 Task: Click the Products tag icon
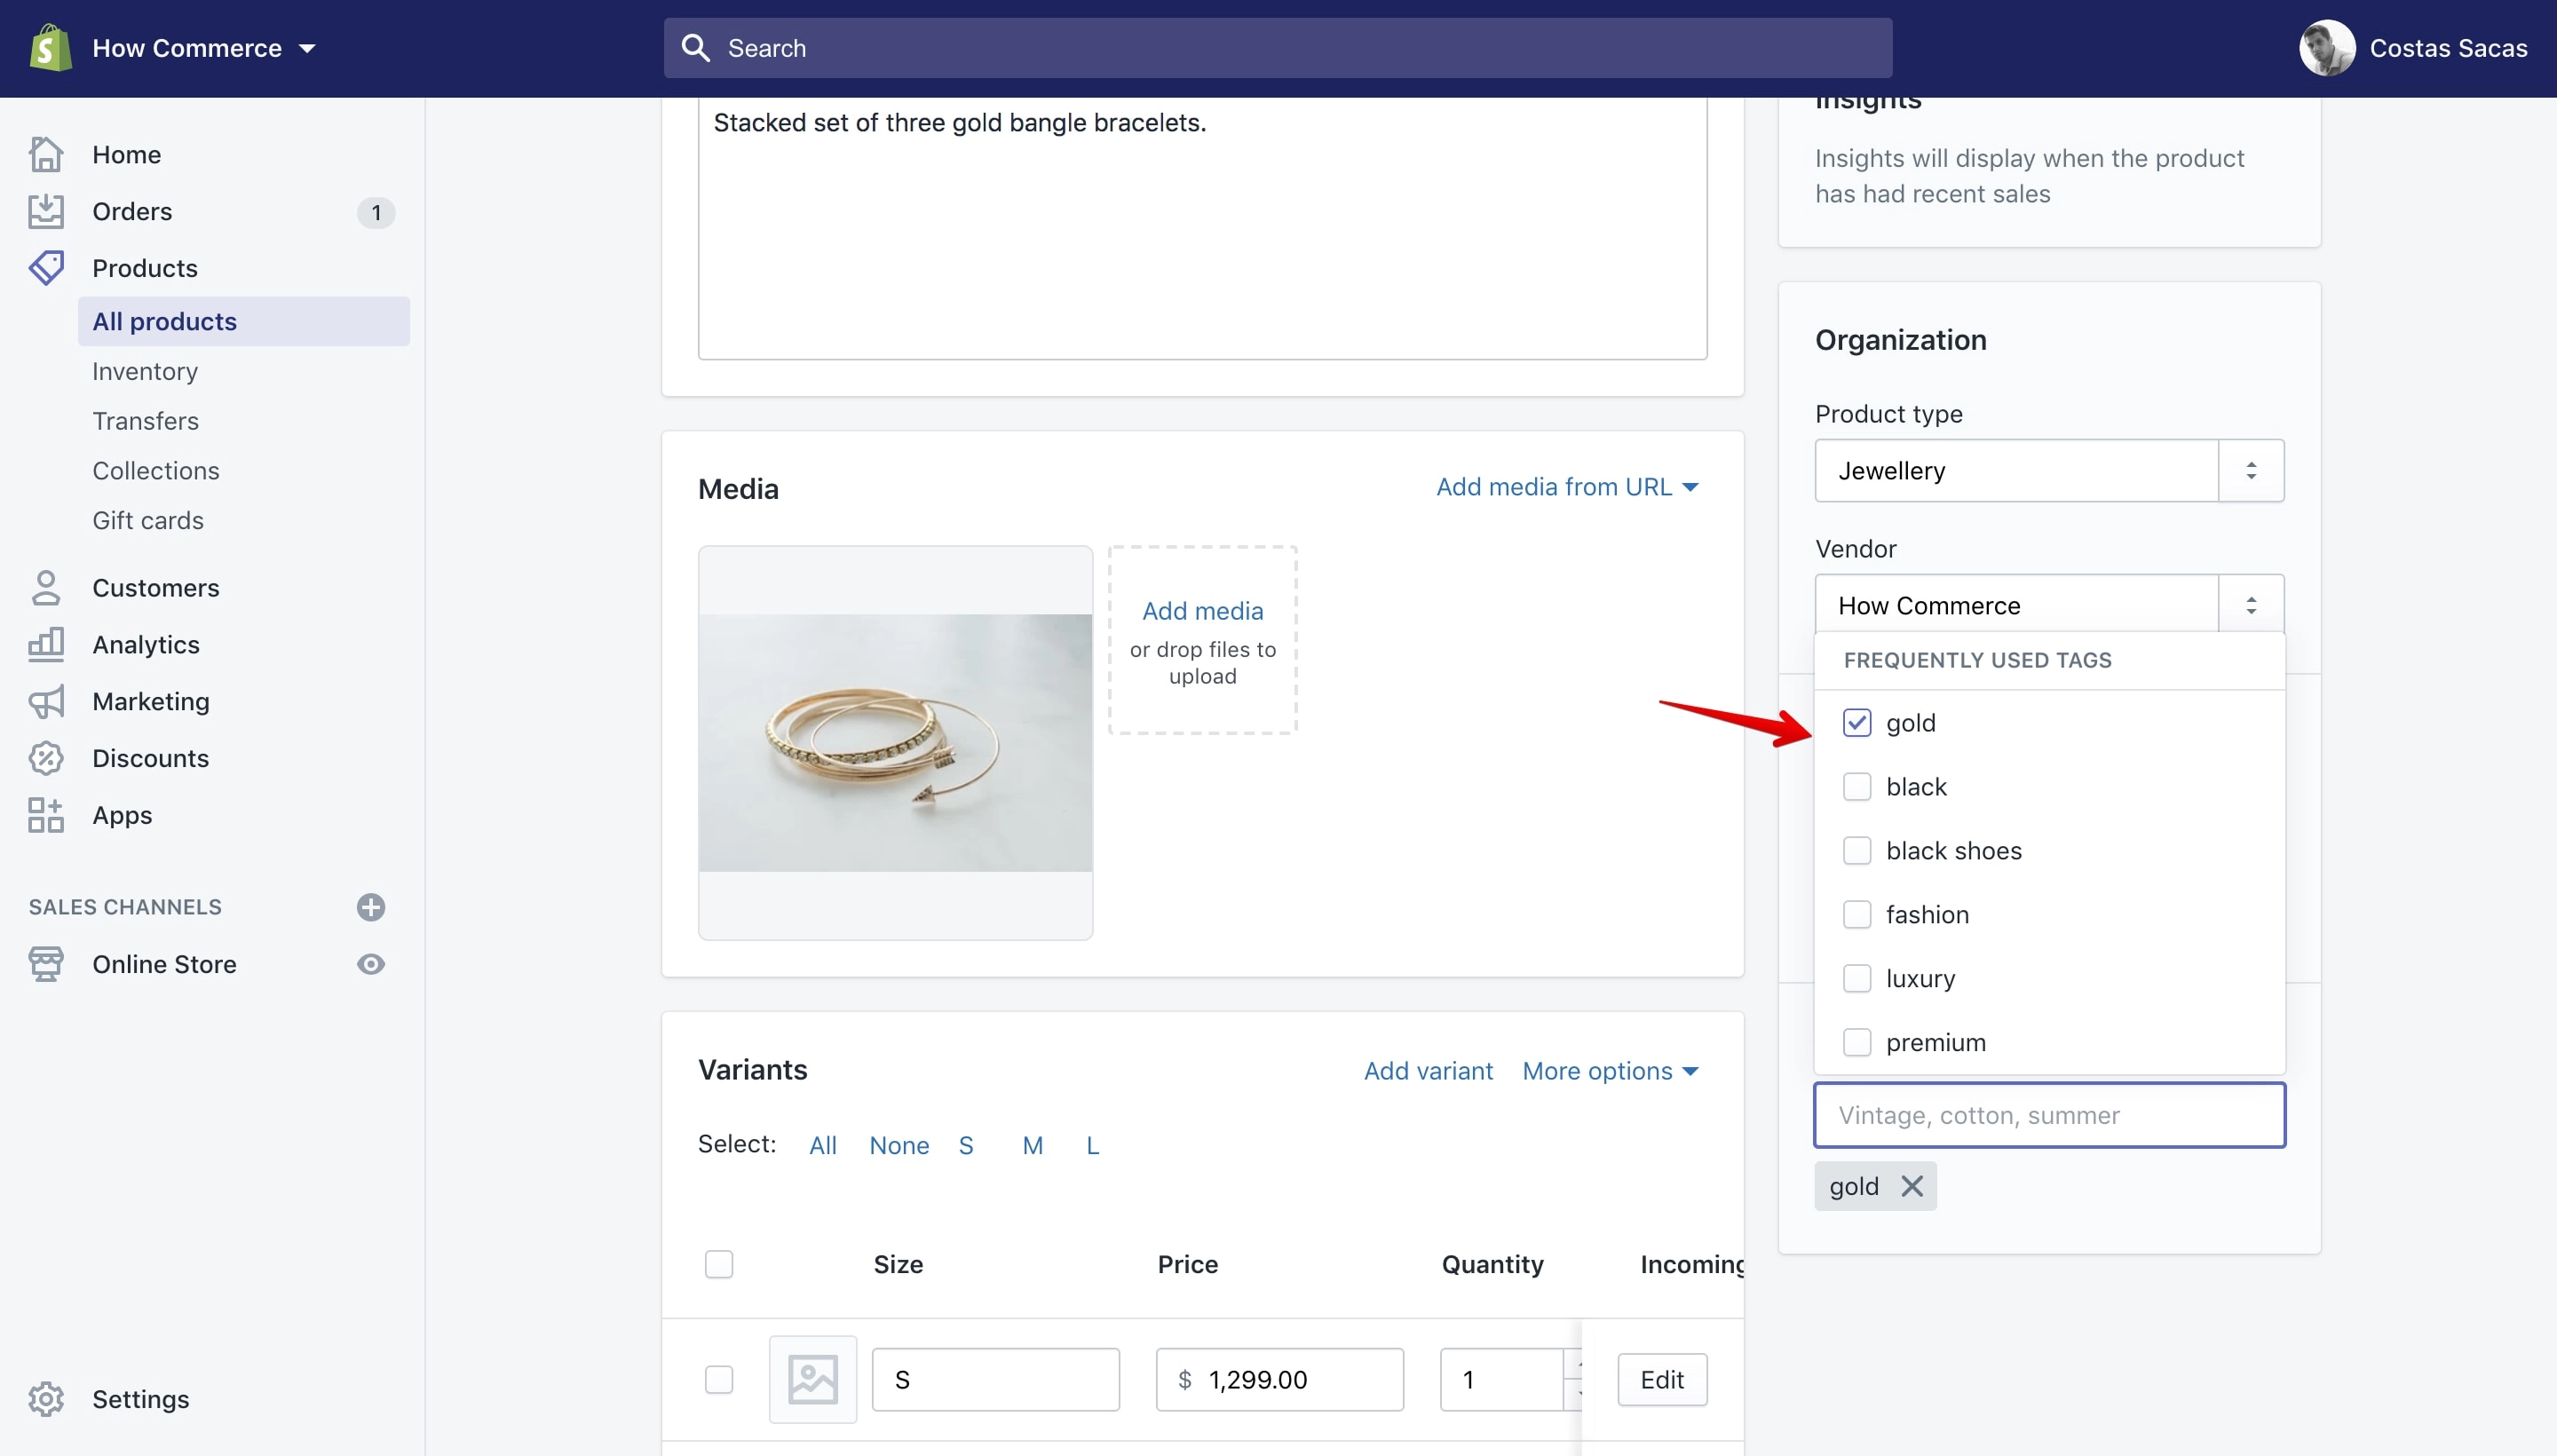click(x=46, y=268)
